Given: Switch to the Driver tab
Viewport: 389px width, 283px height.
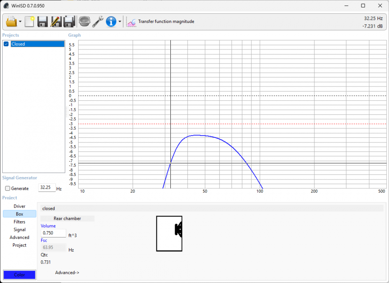Looking at the screenshot, I should [19, 206].
